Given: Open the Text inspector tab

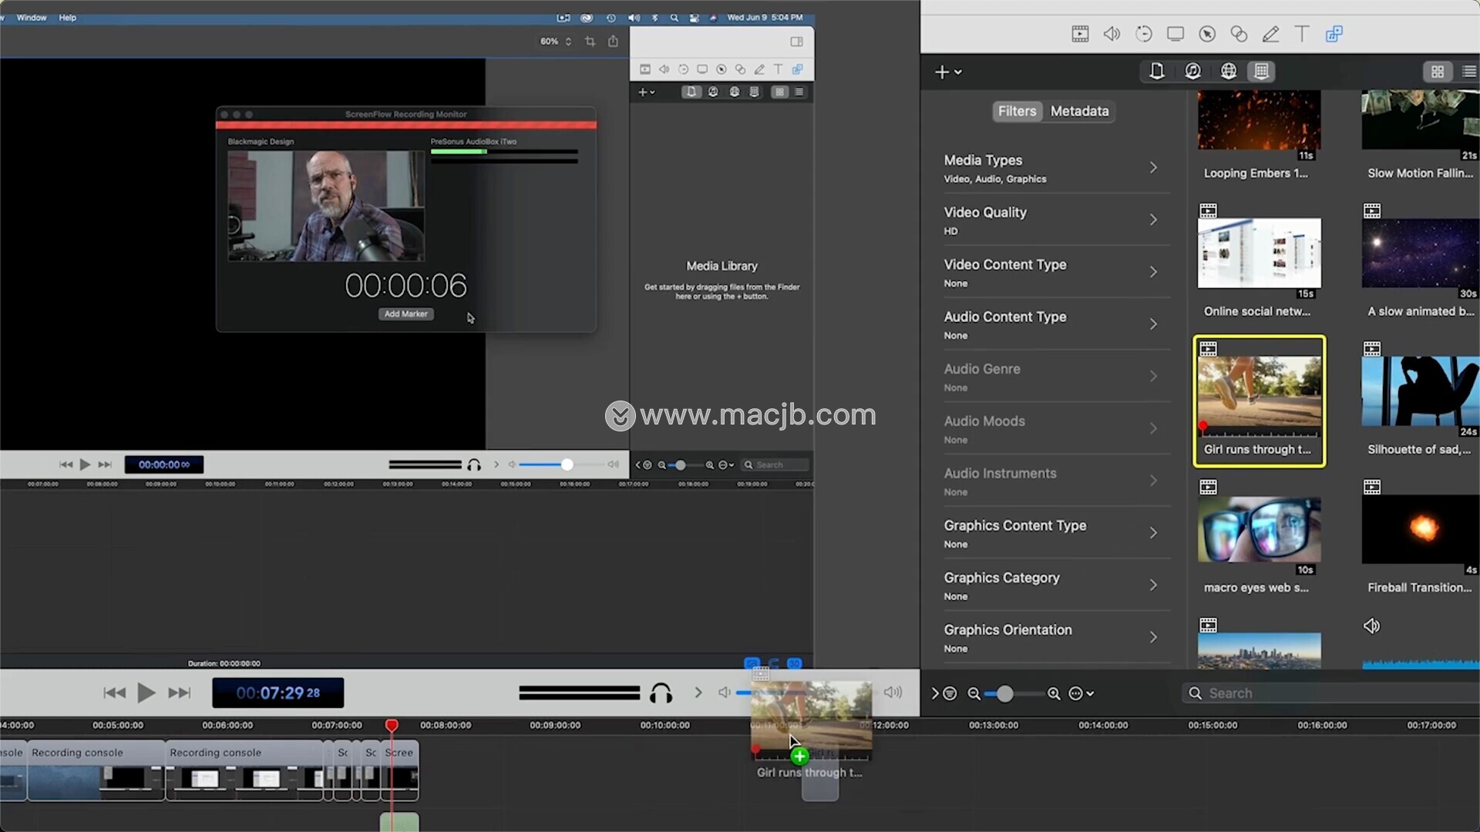Looking at the screenshot, I should click(x=1302, y=34).
